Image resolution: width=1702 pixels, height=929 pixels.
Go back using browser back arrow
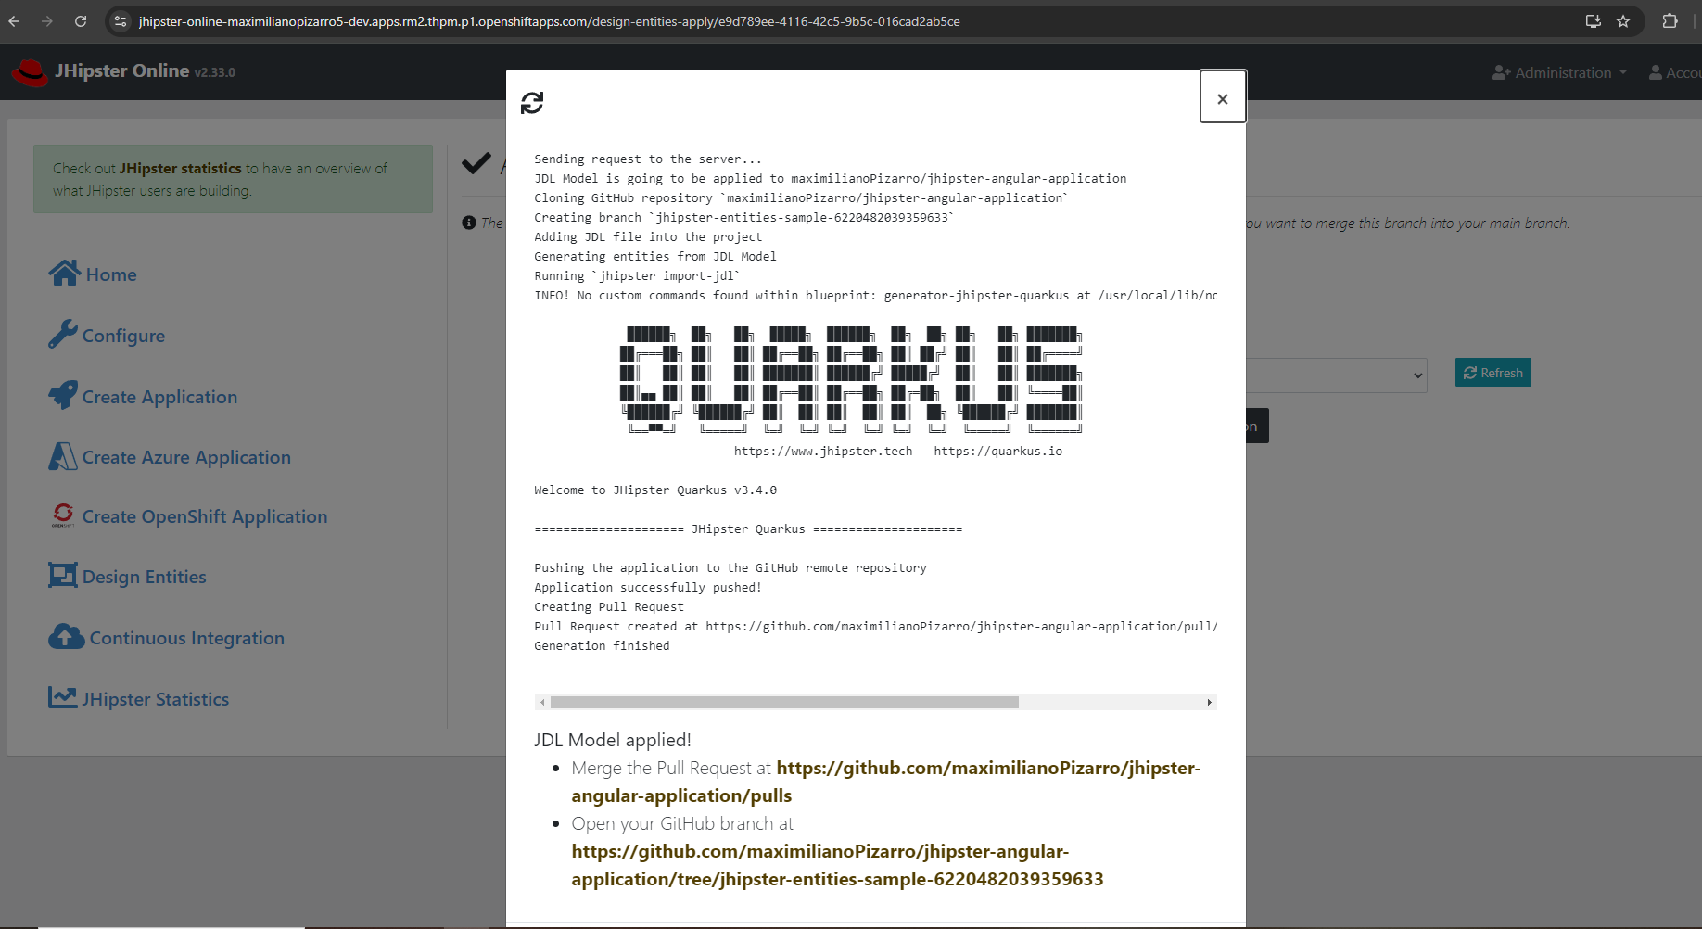(x=14, y=20)
